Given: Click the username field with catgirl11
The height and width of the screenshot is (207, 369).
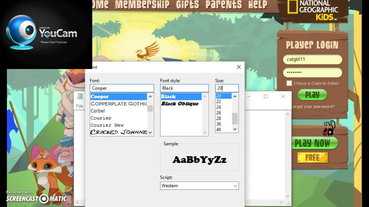Looking at the screenshot, I should 312,60.
